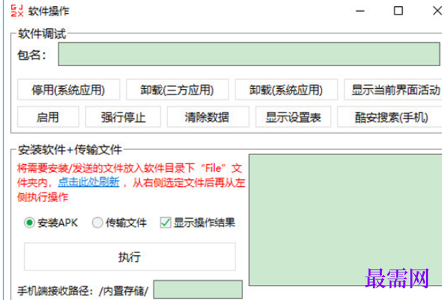
Task: Click the 包名 package name input field
Action: click(x=249, y=54)
